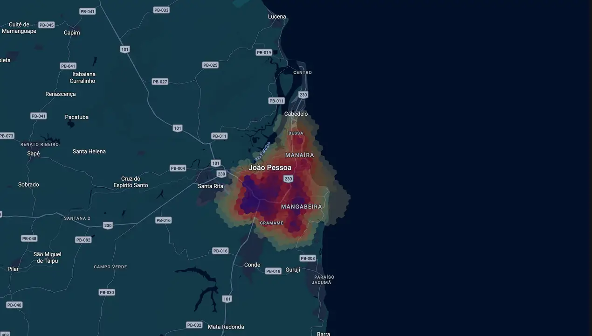
Task: Select the PB-018 highway marker
Action: pos(273,271)
